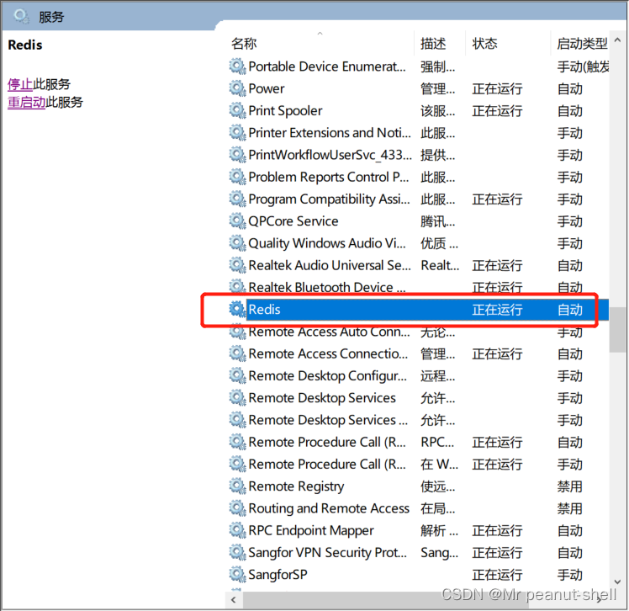Select Routing and Remote Access name
Image resolution: width=629 pixels, height=611 pixels.
(329, 508)
